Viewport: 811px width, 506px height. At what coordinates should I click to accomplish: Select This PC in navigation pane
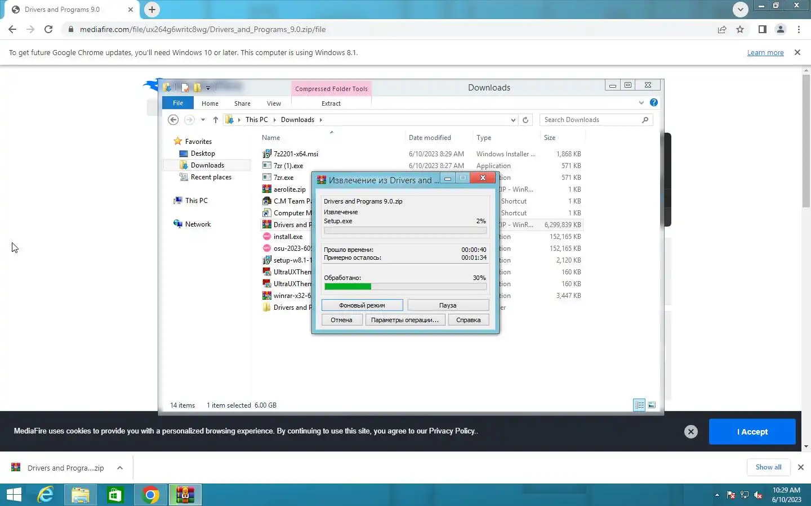(x=196, y=201)
